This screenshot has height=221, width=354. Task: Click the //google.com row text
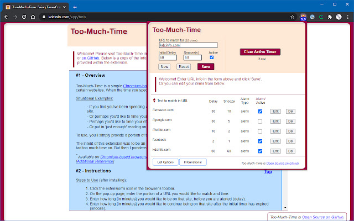point(162,120)
